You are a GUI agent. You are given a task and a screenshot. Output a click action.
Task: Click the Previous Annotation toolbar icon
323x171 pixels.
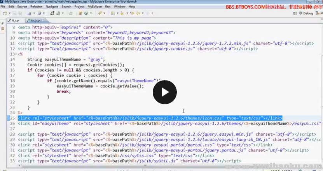point(122,13)
